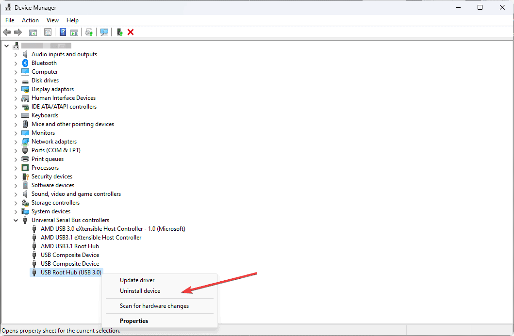Click Properties in the context menu
514x336 pixels.
133,321
